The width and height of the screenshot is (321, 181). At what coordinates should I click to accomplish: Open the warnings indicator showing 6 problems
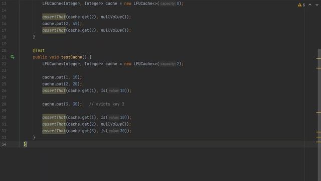(x=301, y=5)
